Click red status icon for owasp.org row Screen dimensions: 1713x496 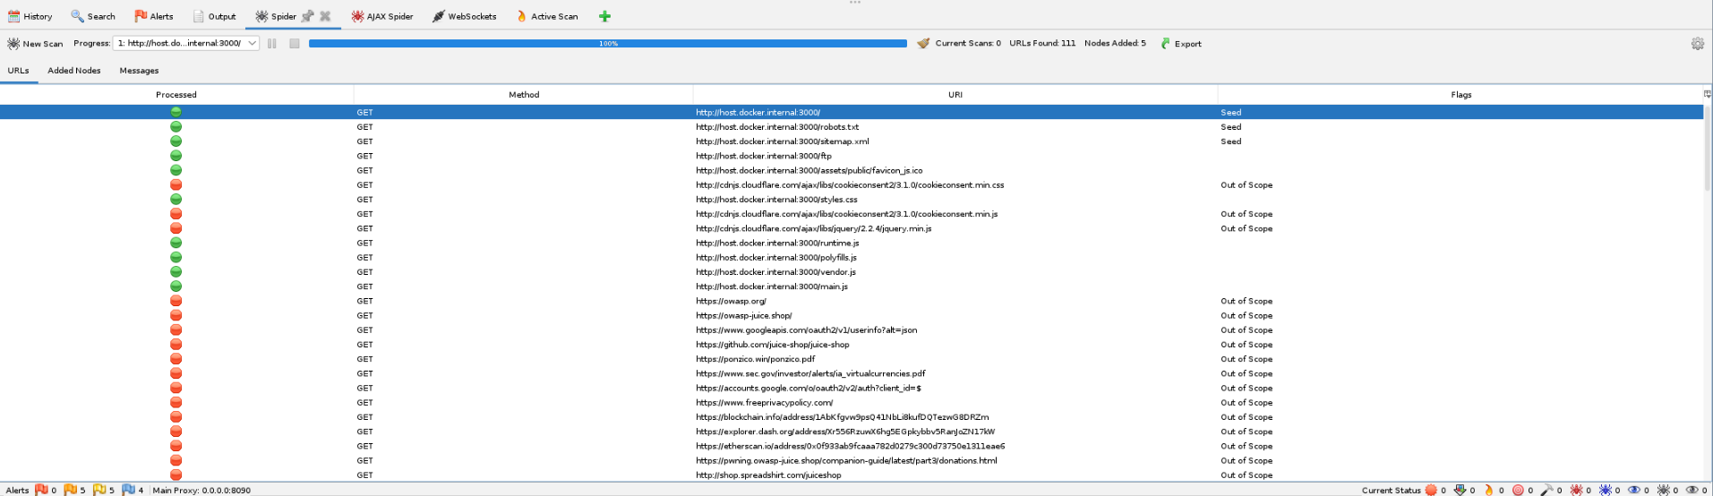(176, 301)
